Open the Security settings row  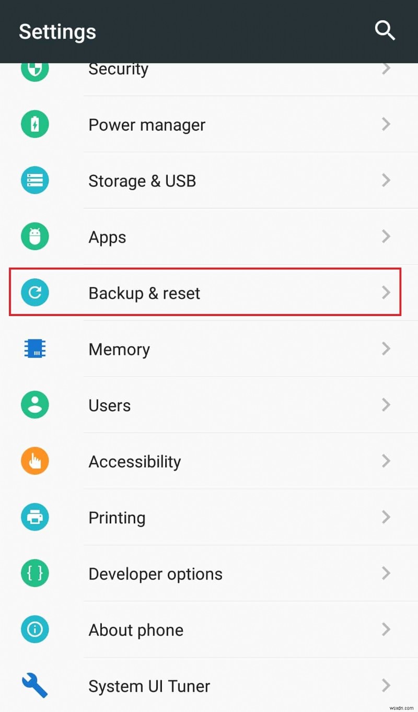[119, 70]
